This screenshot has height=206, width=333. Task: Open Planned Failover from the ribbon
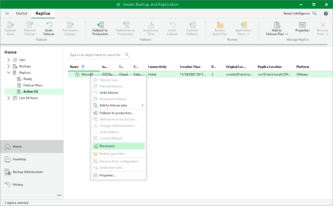tap(30, 28)
